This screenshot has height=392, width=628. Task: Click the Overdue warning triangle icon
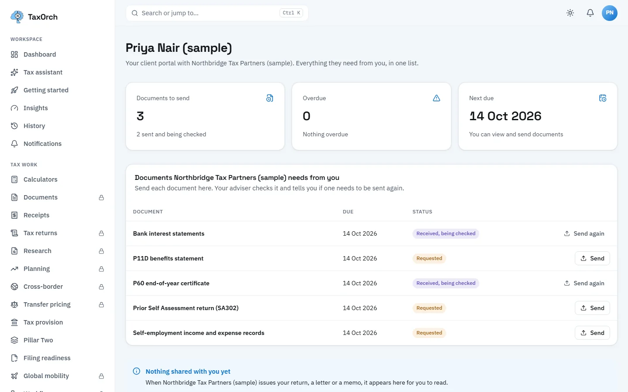[x=436, y=98]
